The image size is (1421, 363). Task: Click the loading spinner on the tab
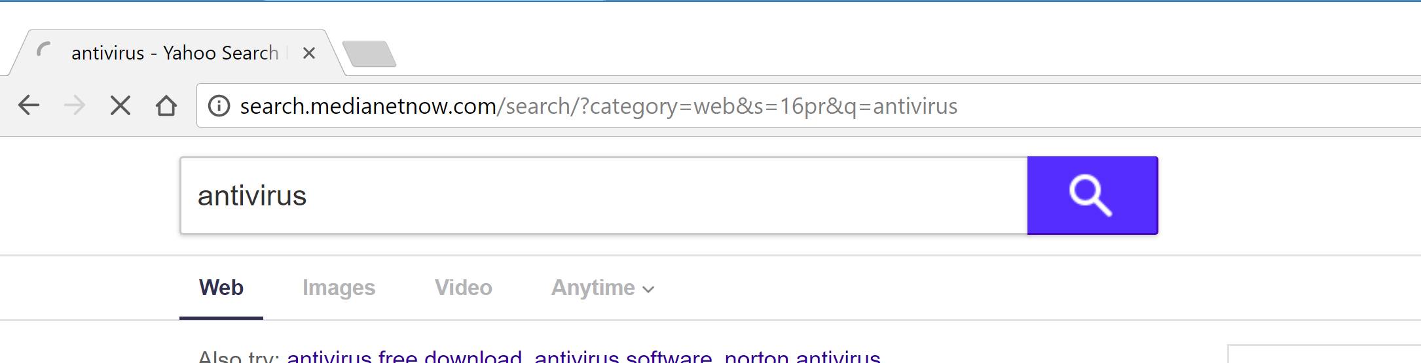pyautogui.click(x=45, y=52)
